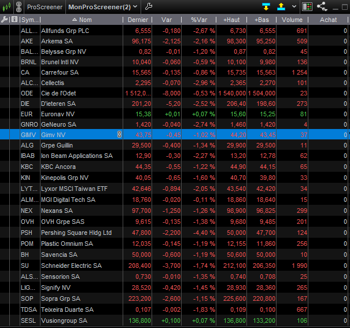Sort by the Sym... column header
This screenshot has height=328, width=350.
(30, 20)
